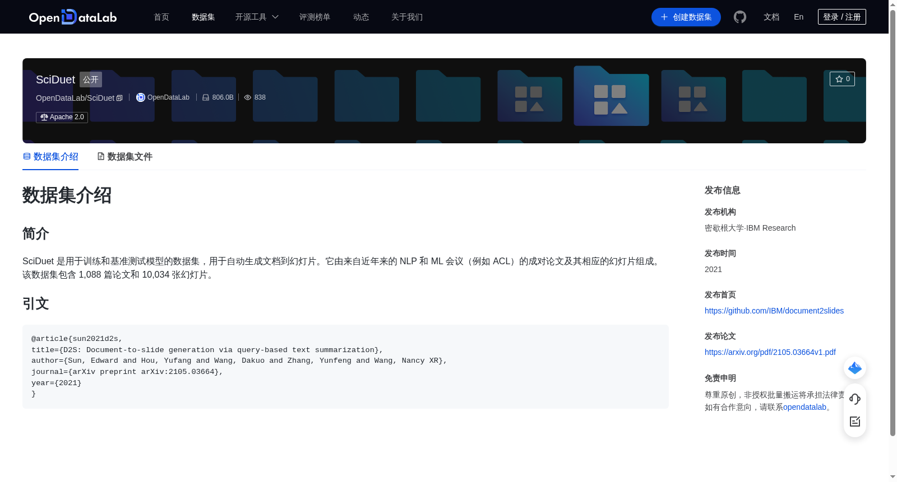Screen dimensions: 897x482
Task: Click the 密歇根大学·IBM Research text
Action: click(x=750, y=228)
